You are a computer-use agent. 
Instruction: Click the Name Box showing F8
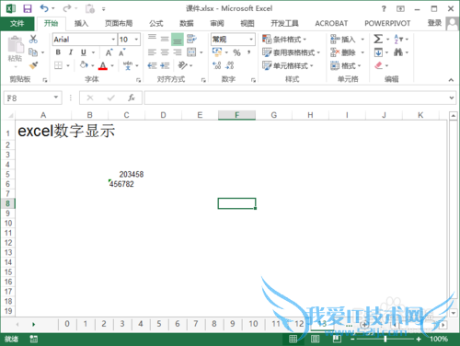(32, 98)
